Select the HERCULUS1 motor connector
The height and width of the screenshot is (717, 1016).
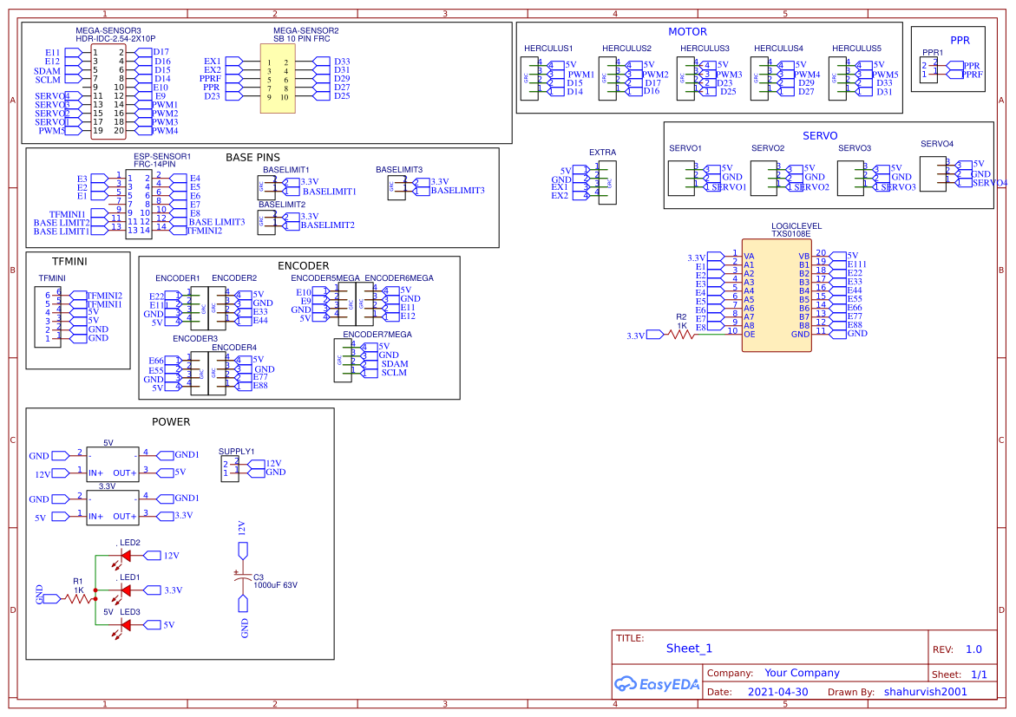coord(530,76)
